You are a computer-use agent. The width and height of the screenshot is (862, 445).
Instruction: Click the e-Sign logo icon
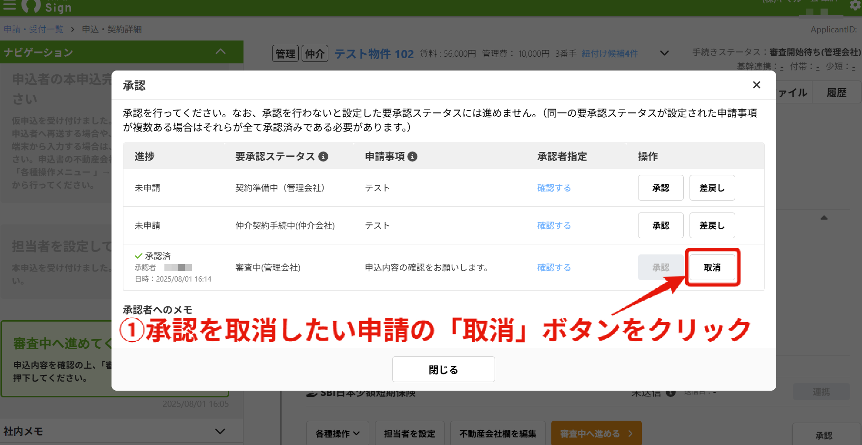(31, 6)
